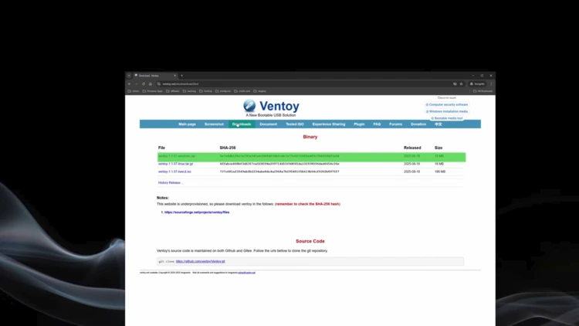Click the Released column header
579x326 pixels.
(x=412, y=148)
